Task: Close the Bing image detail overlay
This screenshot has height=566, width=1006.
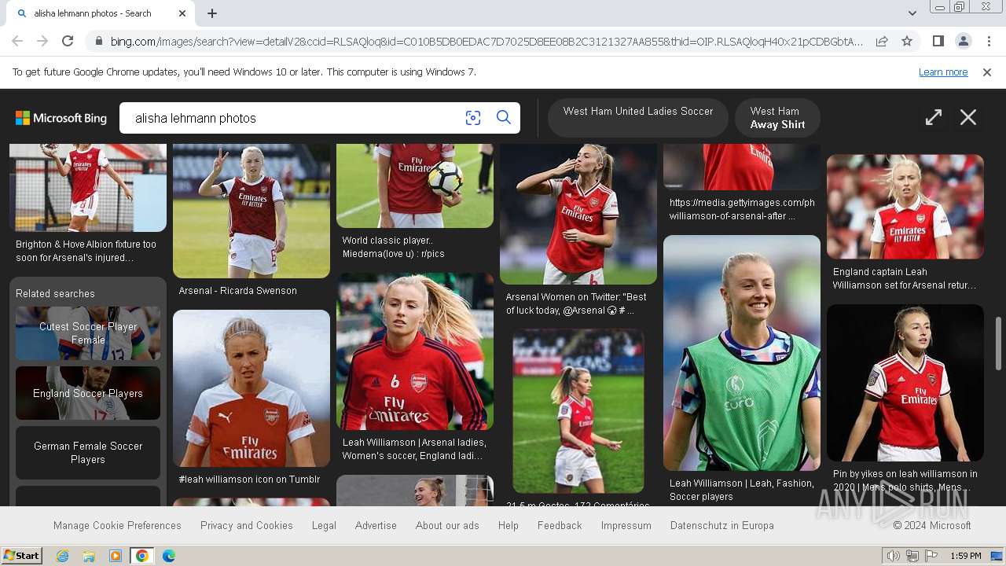Action: coord(968,118)
